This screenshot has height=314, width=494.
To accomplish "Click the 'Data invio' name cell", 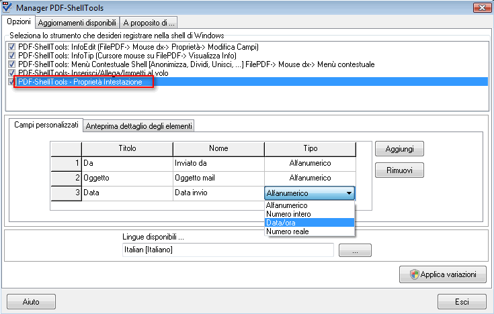I will click(x=218, y=193).
